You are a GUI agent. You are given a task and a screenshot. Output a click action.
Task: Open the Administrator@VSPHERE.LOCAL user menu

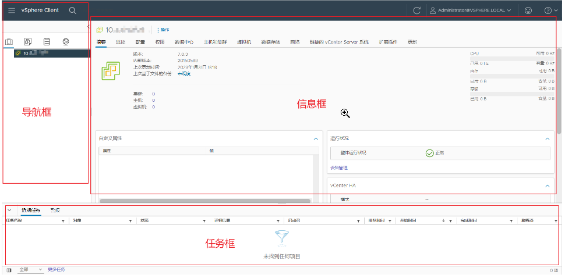pyautogui.click(x=470, y=10)
